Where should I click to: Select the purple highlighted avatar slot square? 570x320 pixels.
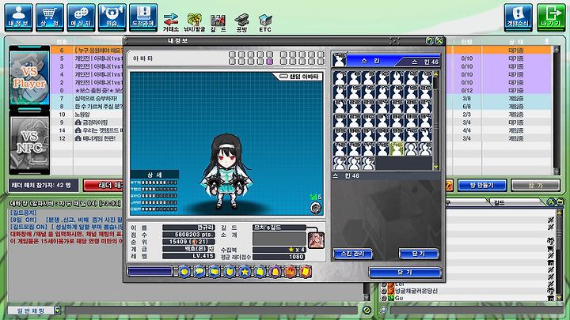pyautogui.click(x=270, y=62)
